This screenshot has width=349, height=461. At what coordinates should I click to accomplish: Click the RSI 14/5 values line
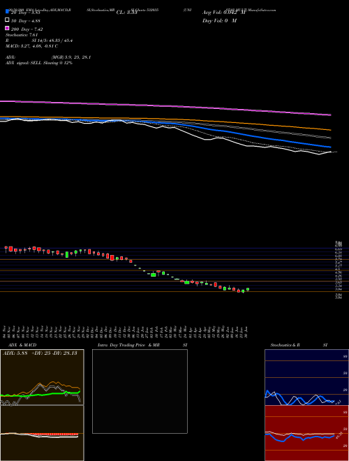pyautogui.click(x=39, y=41)
